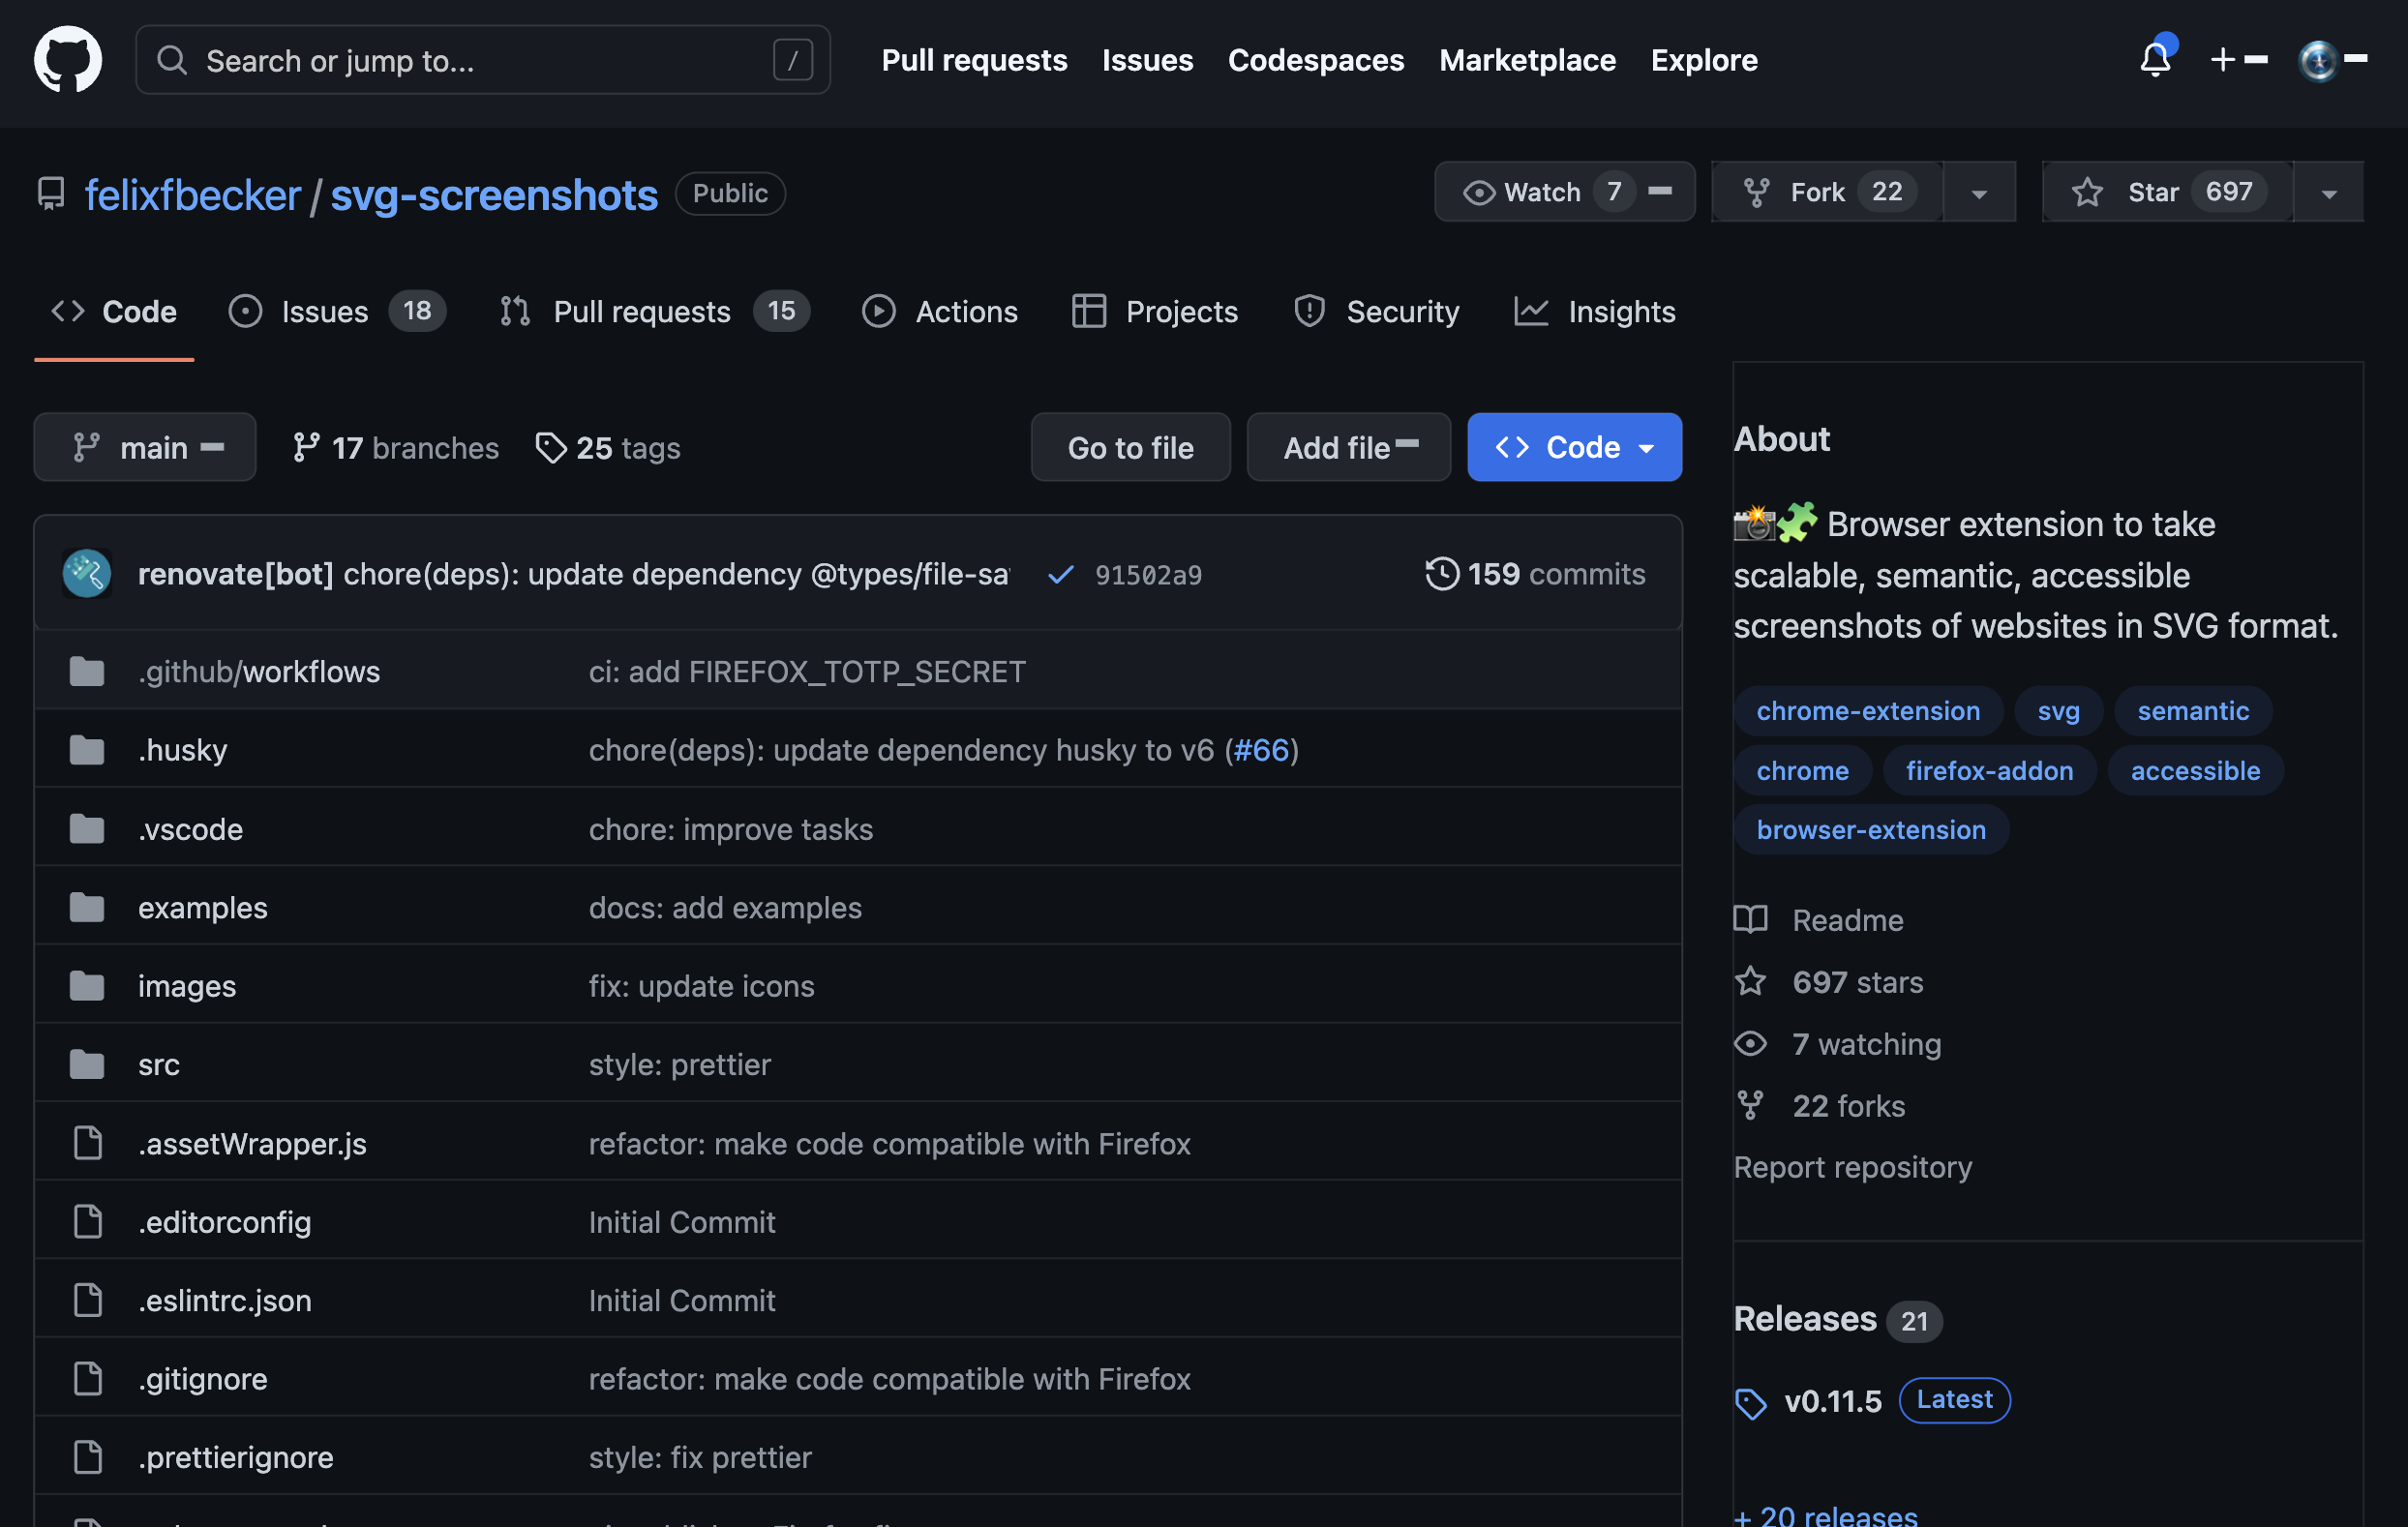Click the v0.11.5 release tag icon
Viewport: 2408px width, 1527px height.
1750,1402
